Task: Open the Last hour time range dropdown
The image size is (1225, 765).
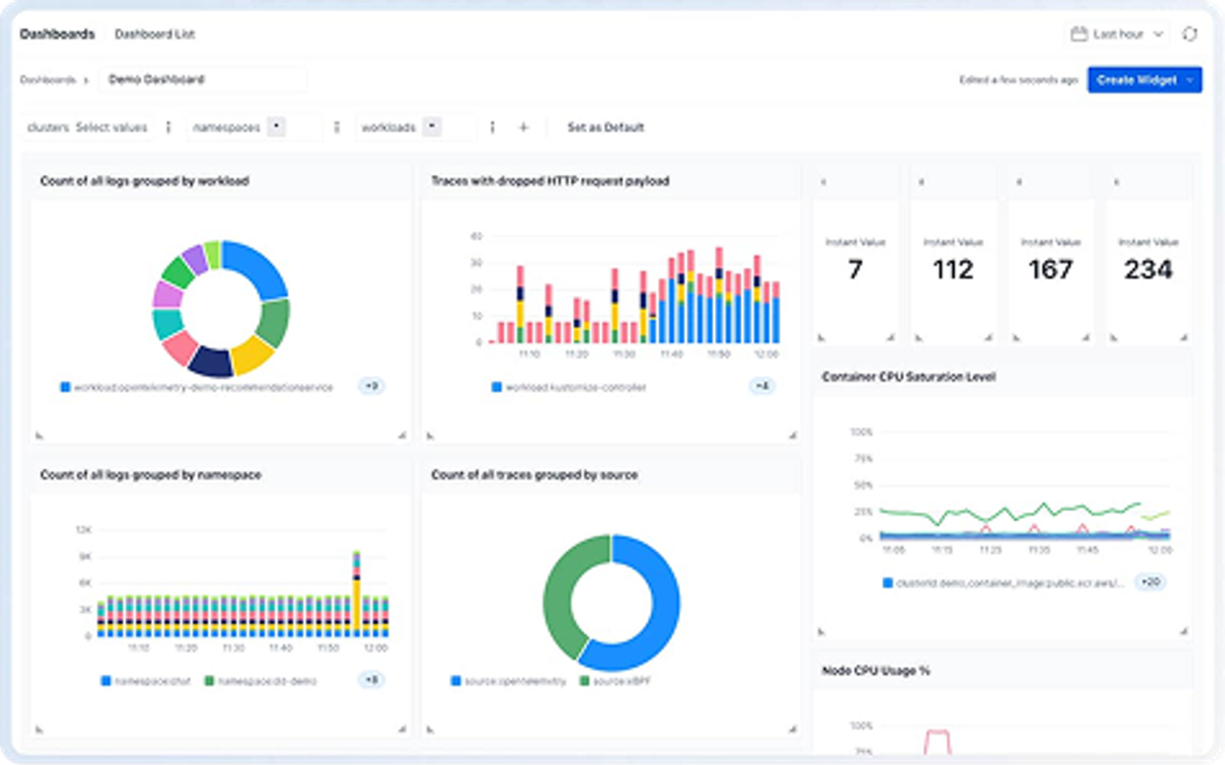Action: point(1117,34)
